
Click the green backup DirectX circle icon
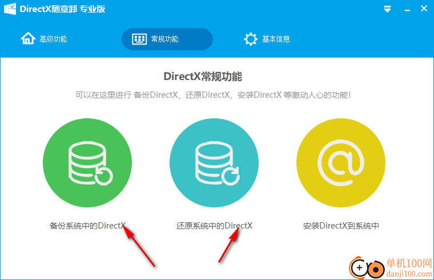click(87, 163)
